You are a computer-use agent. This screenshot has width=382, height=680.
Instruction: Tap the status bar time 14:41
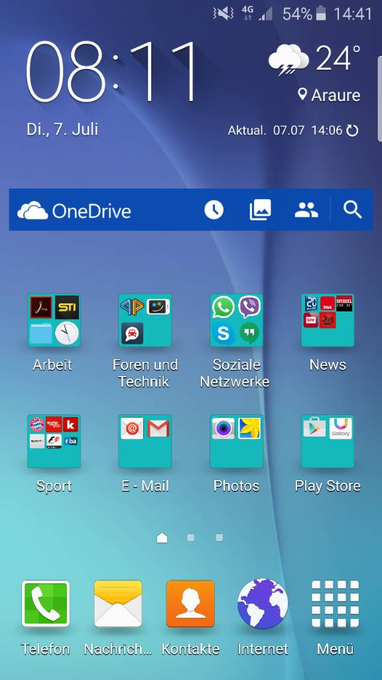click(x=353, y=14)
